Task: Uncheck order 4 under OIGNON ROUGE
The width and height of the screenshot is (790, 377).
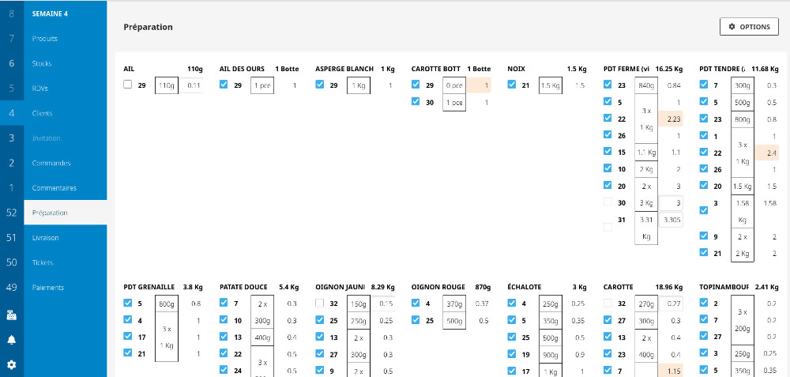Action: pyautogui.click(x=416, y=303)
